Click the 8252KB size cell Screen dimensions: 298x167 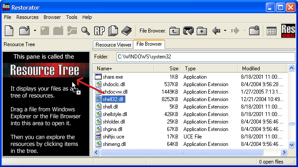pos(170,99)
